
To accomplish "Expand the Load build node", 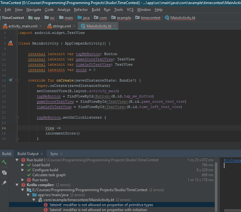I will (x=23, y=165).
